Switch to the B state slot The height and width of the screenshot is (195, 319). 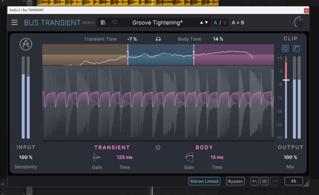point(225,23)
